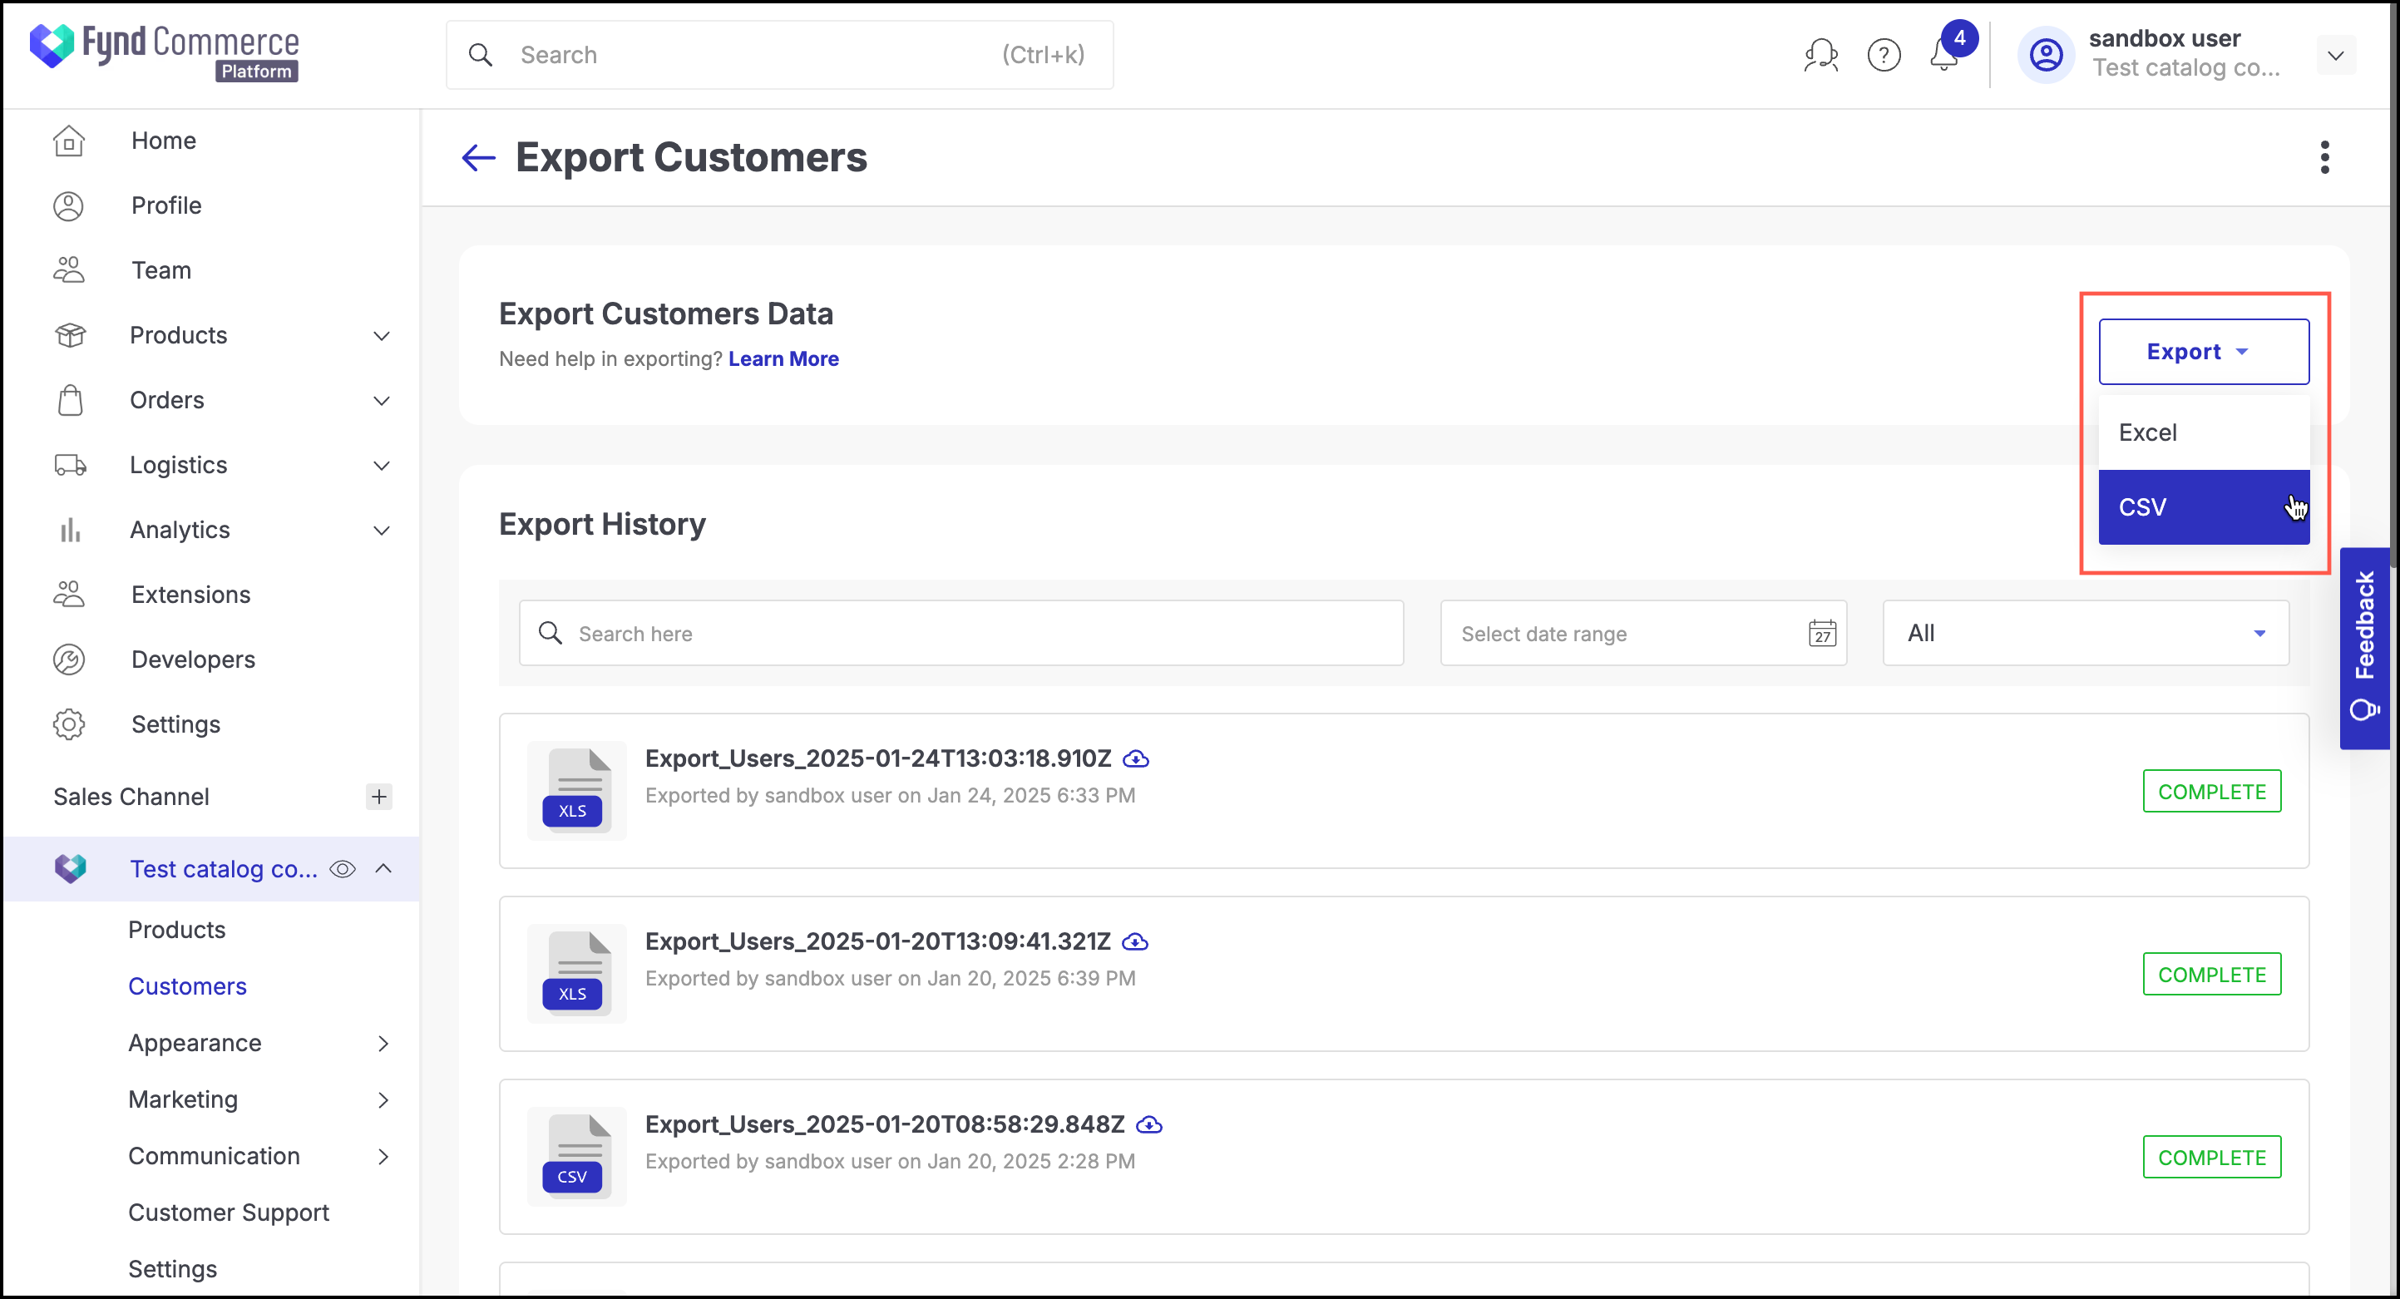Open the All status filter dropdown
Image resolution: width=2400 pixels, height=1299 pixels.
[x=2085, y=634]
